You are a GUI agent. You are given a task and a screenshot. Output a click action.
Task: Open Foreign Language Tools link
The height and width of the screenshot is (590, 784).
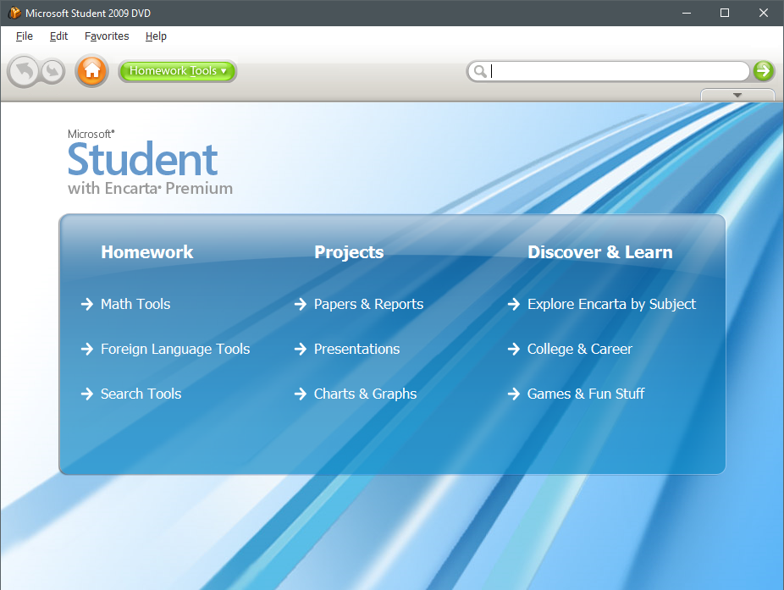tap(175, 349)
